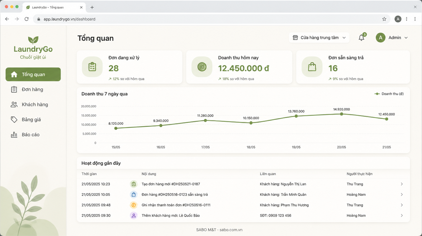Click Khách hàng: Trần Minh Quân

[x=283, y=195]
